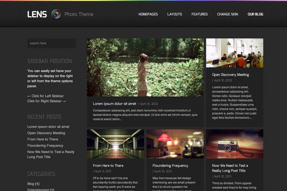Open the girl in lily pond photo
This screenshot has width=287, height=191.
(145, 67)
